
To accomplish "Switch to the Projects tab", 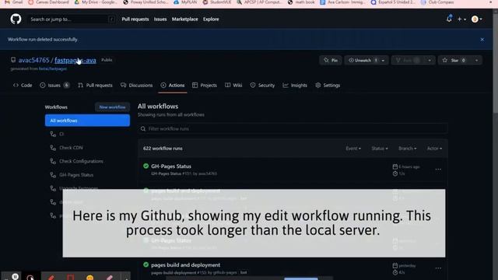I will (205, 85).
